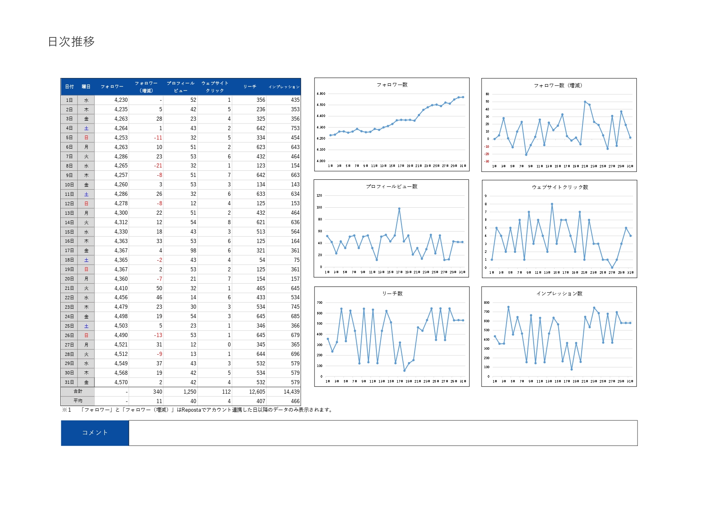The height and width of the screenshot is (509, 720).
Task: Click the 31日 date cell
Action: coord(69,382)
